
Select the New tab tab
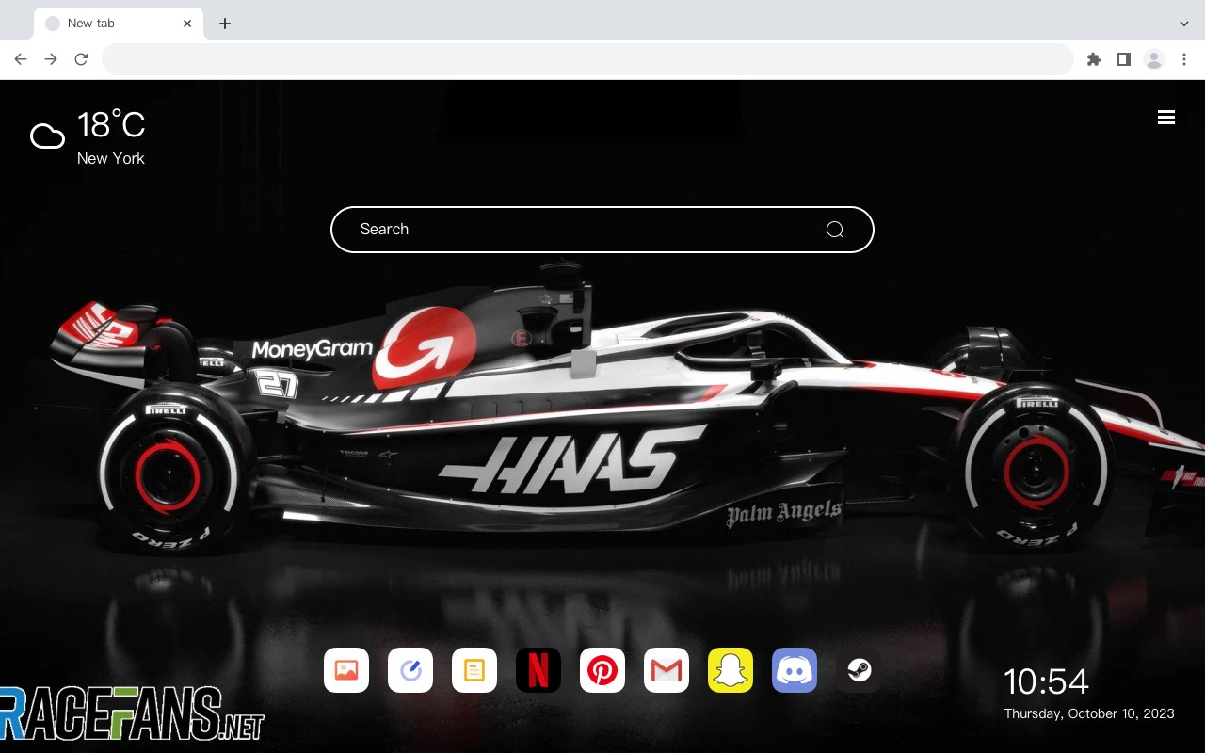[x=119, y=24]
